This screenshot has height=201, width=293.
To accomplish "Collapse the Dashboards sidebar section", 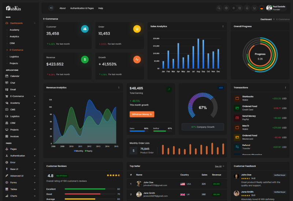I will (20, 23).
